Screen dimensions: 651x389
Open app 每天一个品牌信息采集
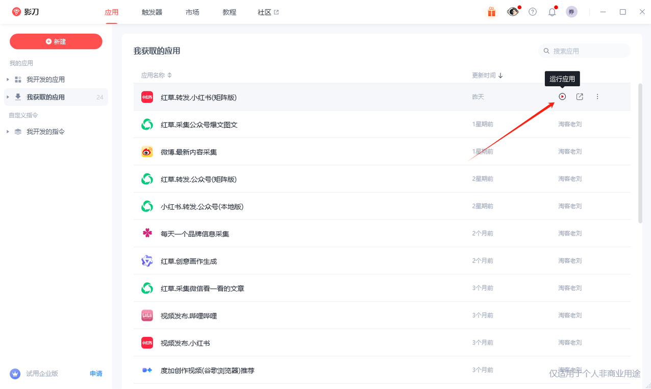coord(195,234)
